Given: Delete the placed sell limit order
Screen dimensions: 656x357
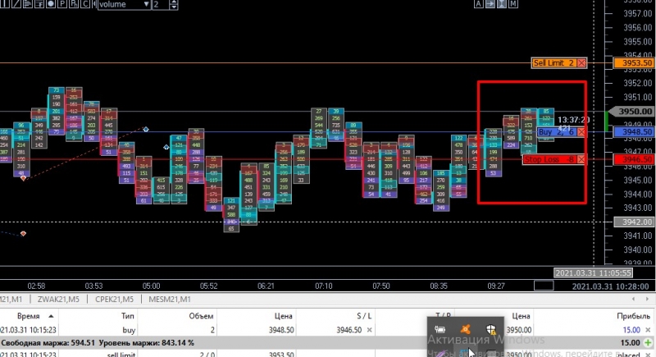Looking at the screenshot, I should tap(648, 355).
